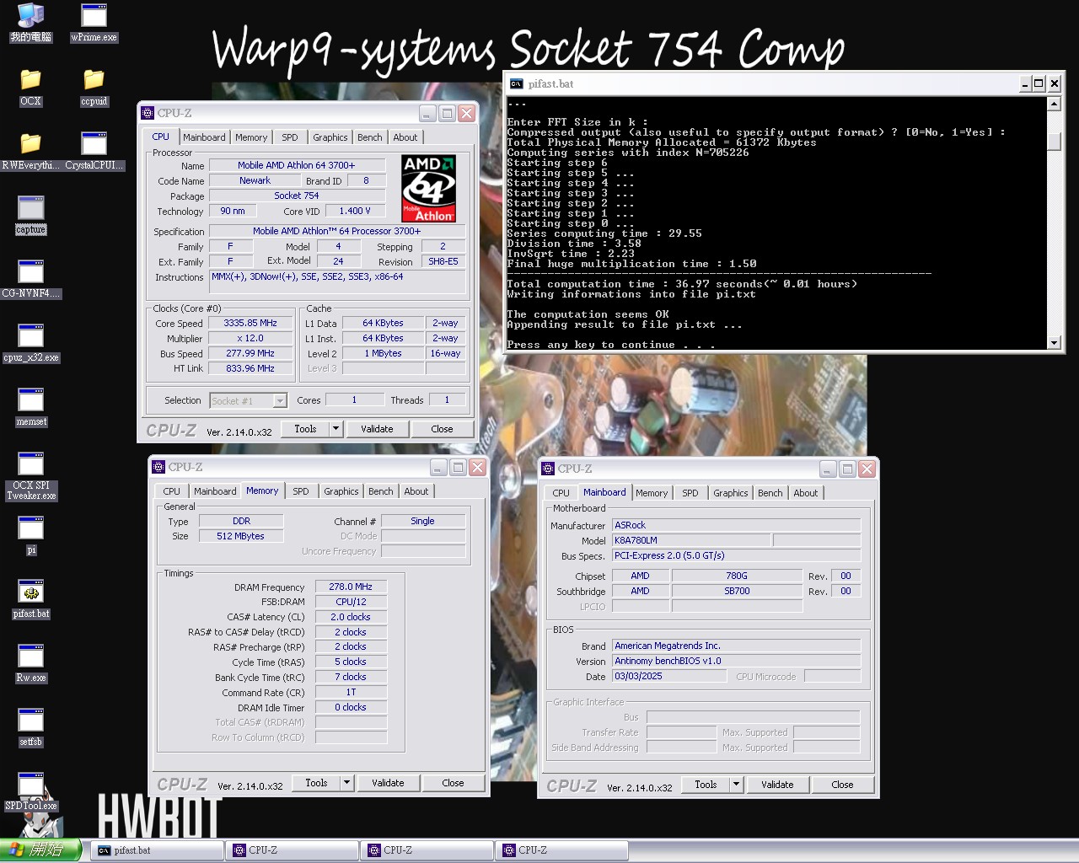Select CPU tab in the Mainboard window
Image resolution: width=1079 pixels, height=863 pixels.
pos(561,493)
